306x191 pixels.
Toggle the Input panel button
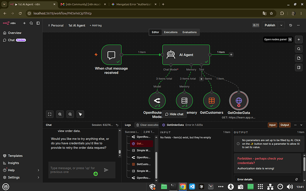coord(272,125)
